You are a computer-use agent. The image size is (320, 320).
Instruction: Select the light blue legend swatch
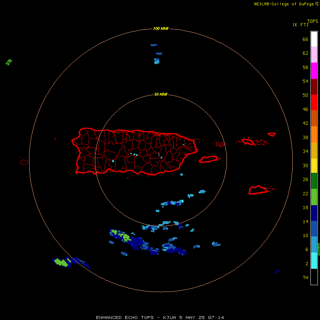point(314,244)
